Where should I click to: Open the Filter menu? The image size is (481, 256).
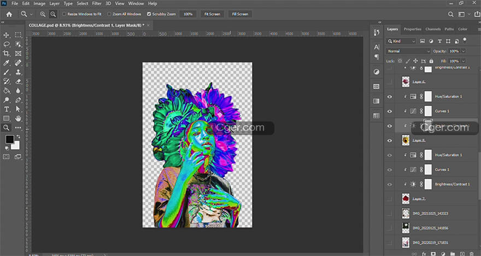coord(97,4)
